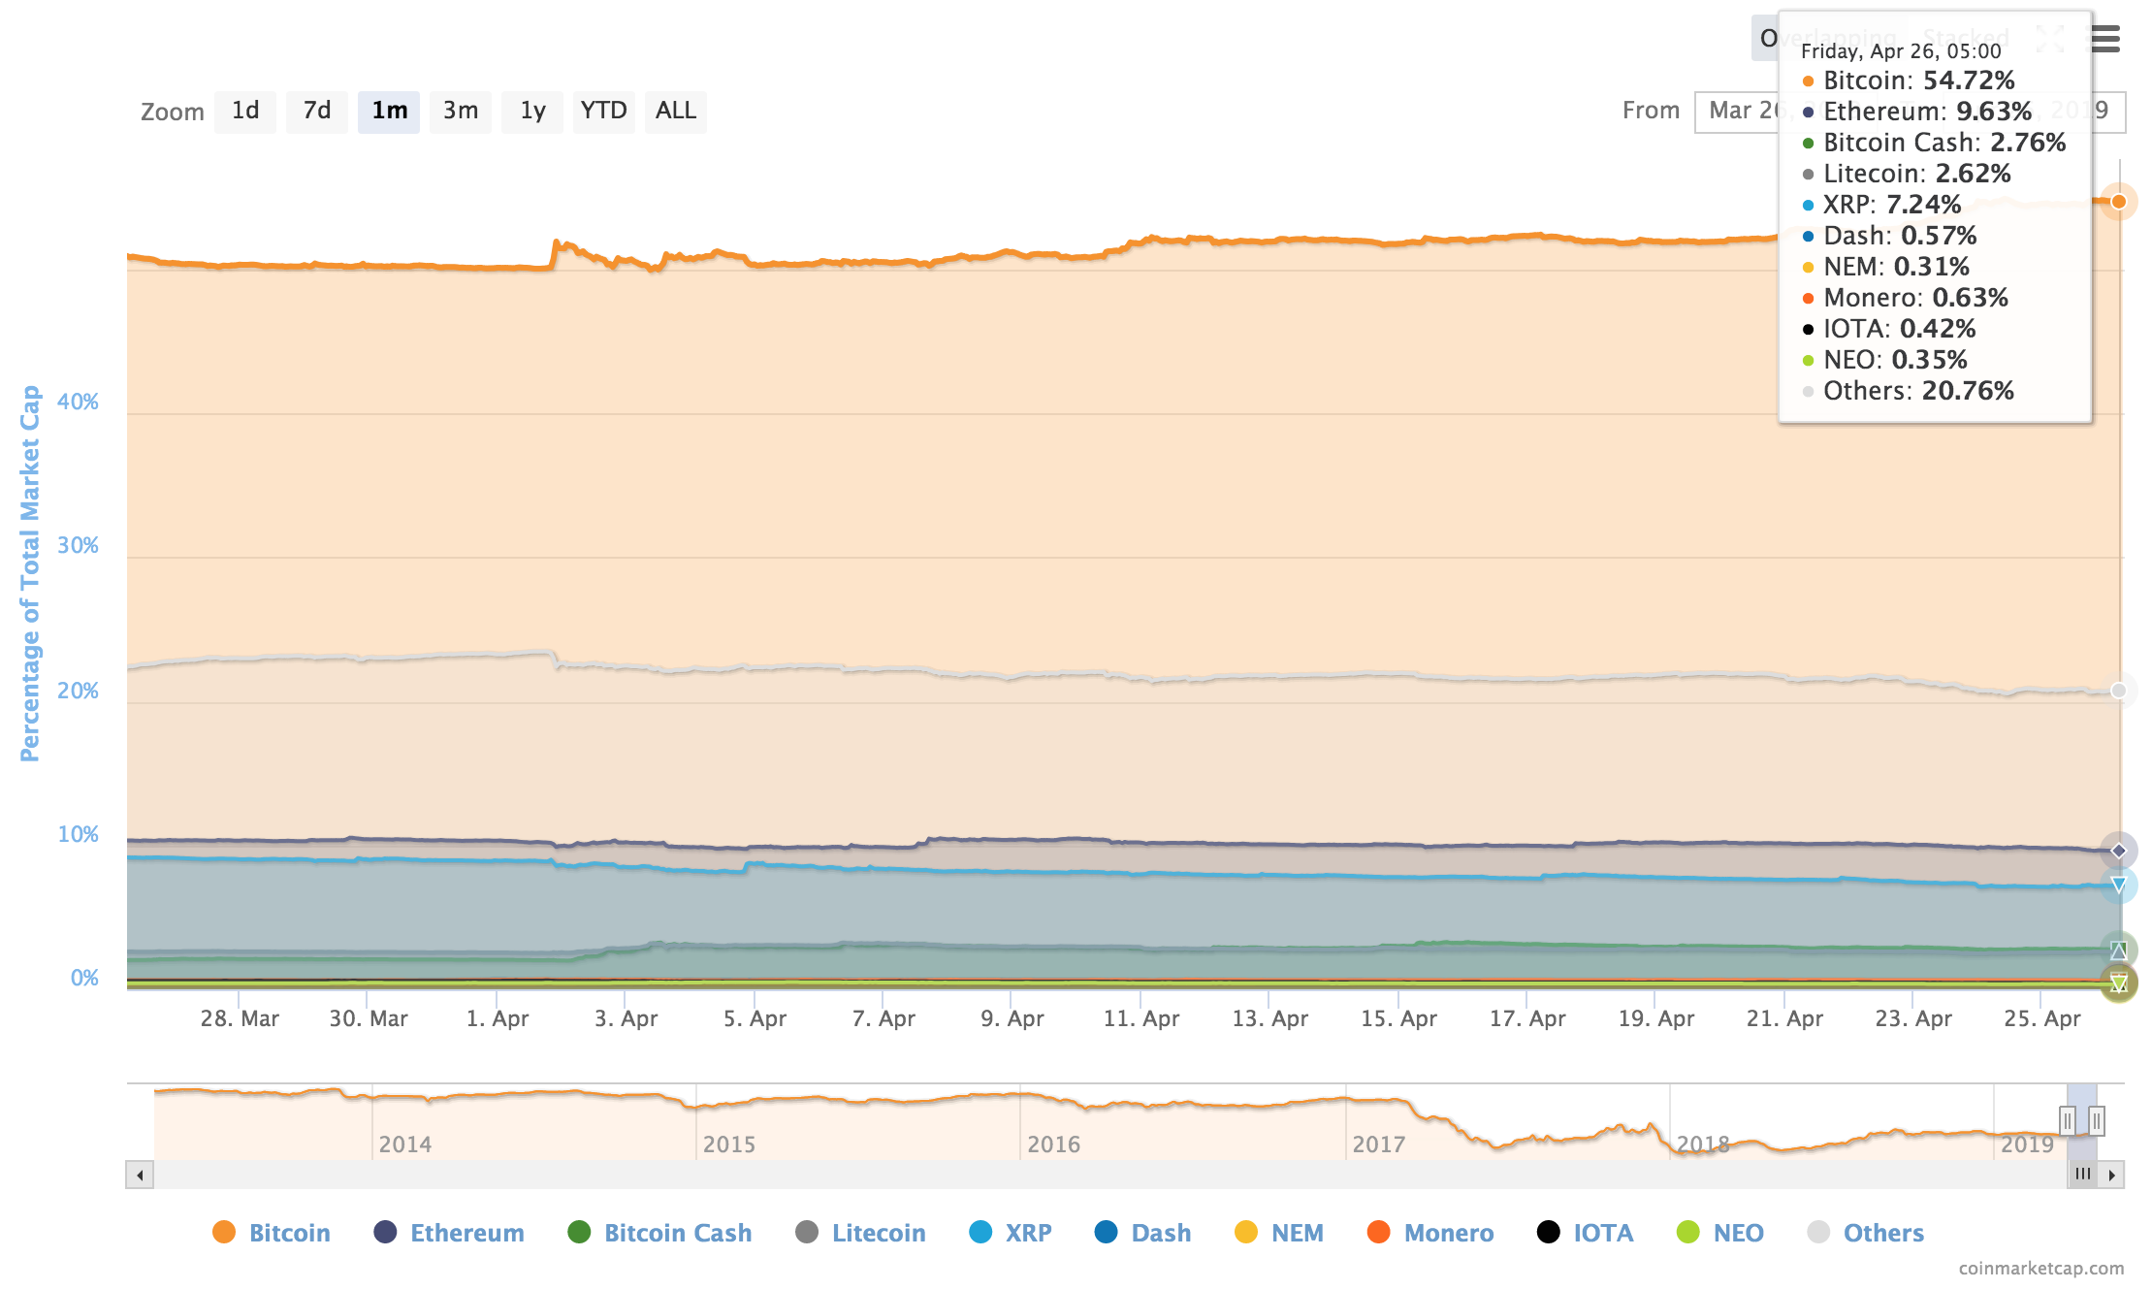The image size is (2152, 1289).
Task: Hide the NEO series via legend
Action: point(1720,1233)
